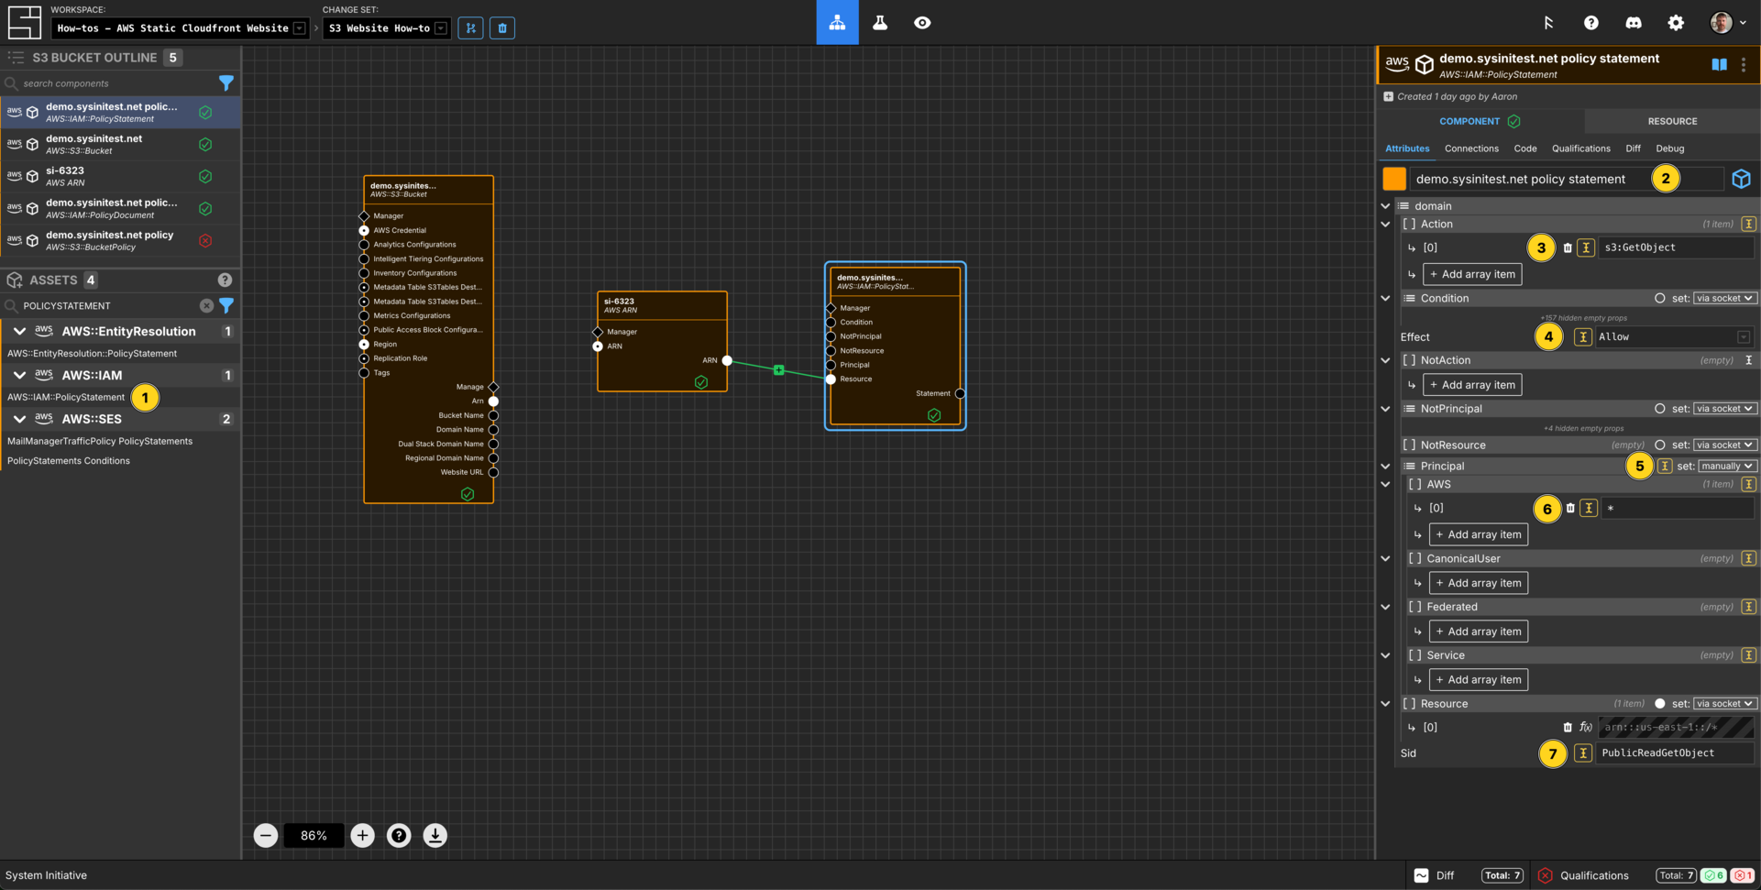This screenshot has height=890, width=1761.
Task: Open the help question mark menu
Action: (1591, 23)
